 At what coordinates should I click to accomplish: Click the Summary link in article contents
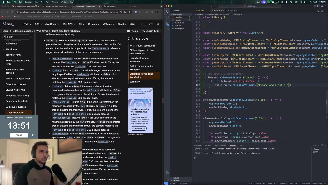pyautogui.click(x=135, y=82)
